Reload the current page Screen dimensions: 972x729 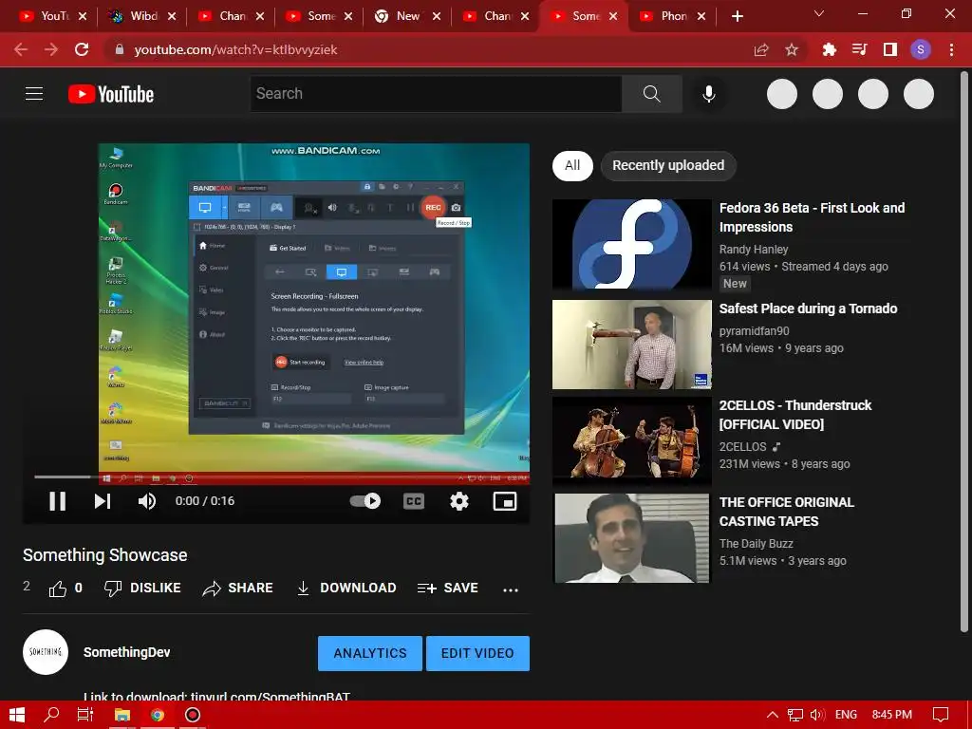tap(82, 49)
